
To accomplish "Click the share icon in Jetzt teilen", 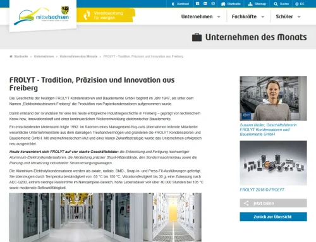I will (246, 203).
